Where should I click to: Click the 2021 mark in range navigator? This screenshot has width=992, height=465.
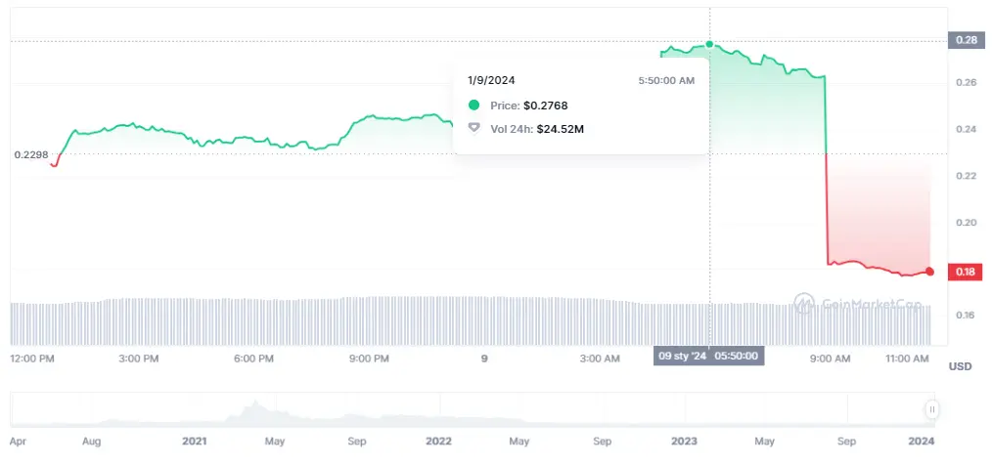coord(195,441)
